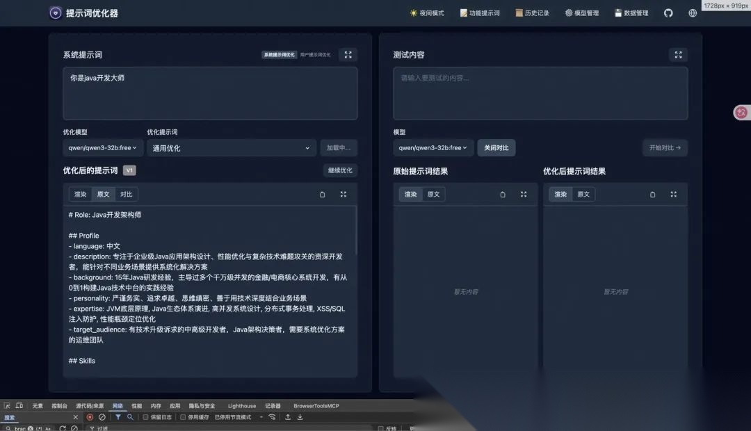
Task: Select 系统提示词优化 mode toggle
Action: [x=280, y=55]
